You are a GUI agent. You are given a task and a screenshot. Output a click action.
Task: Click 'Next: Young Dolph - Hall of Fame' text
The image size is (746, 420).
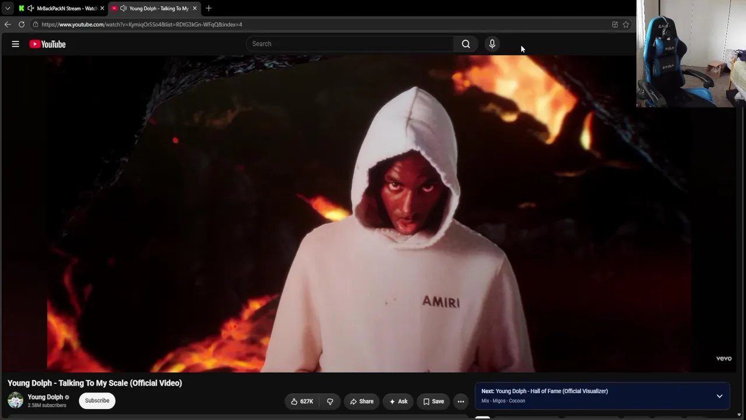click(x=544, y=391)
